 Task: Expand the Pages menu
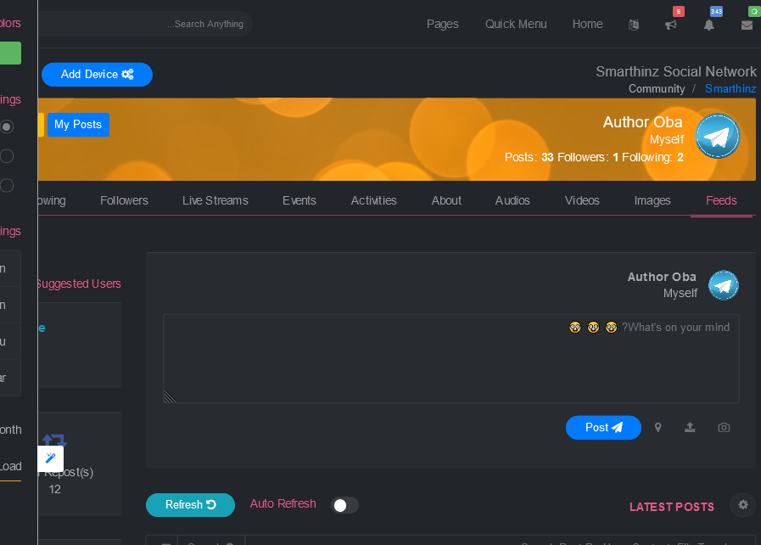tap(442, 25)
